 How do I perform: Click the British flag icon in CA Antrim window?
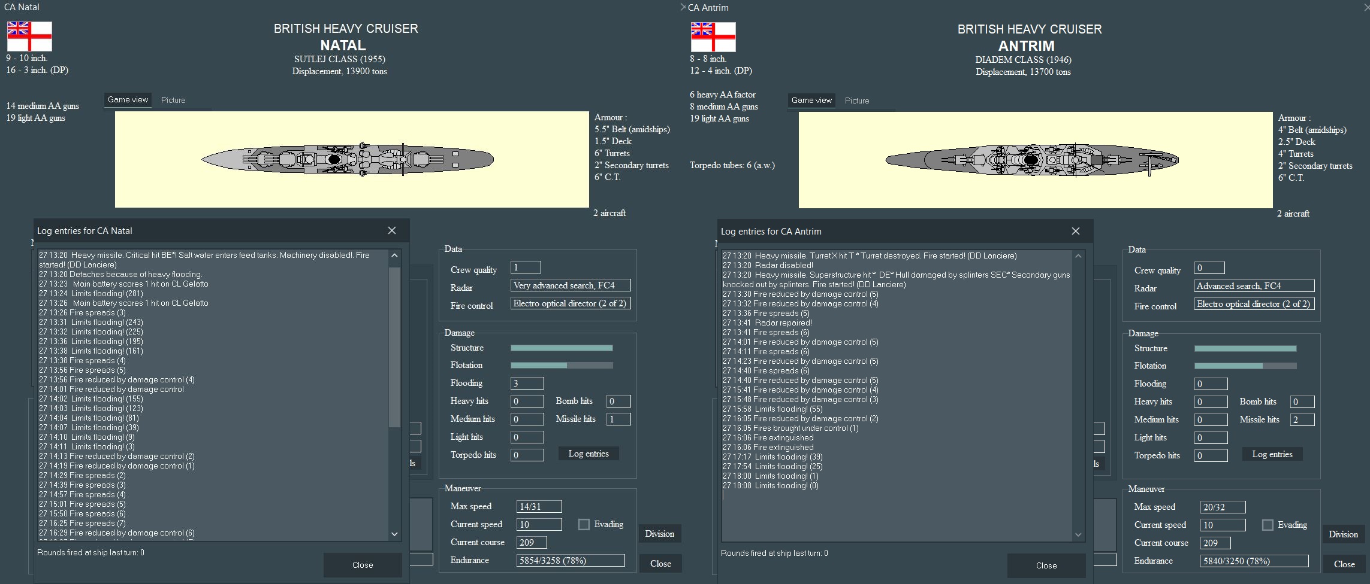pos(713,37)
